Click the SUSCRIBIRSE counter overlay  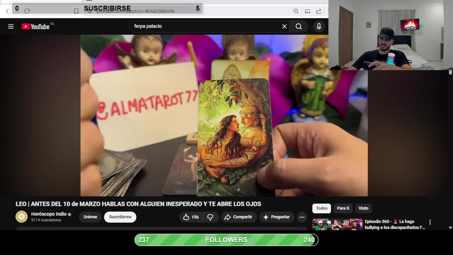107,8
